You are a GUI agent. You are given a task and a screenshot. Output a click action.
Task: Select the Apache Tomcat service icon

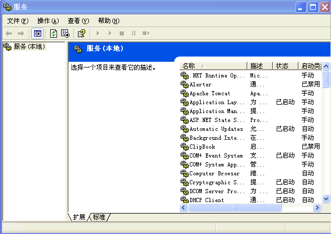coord(184,93)
